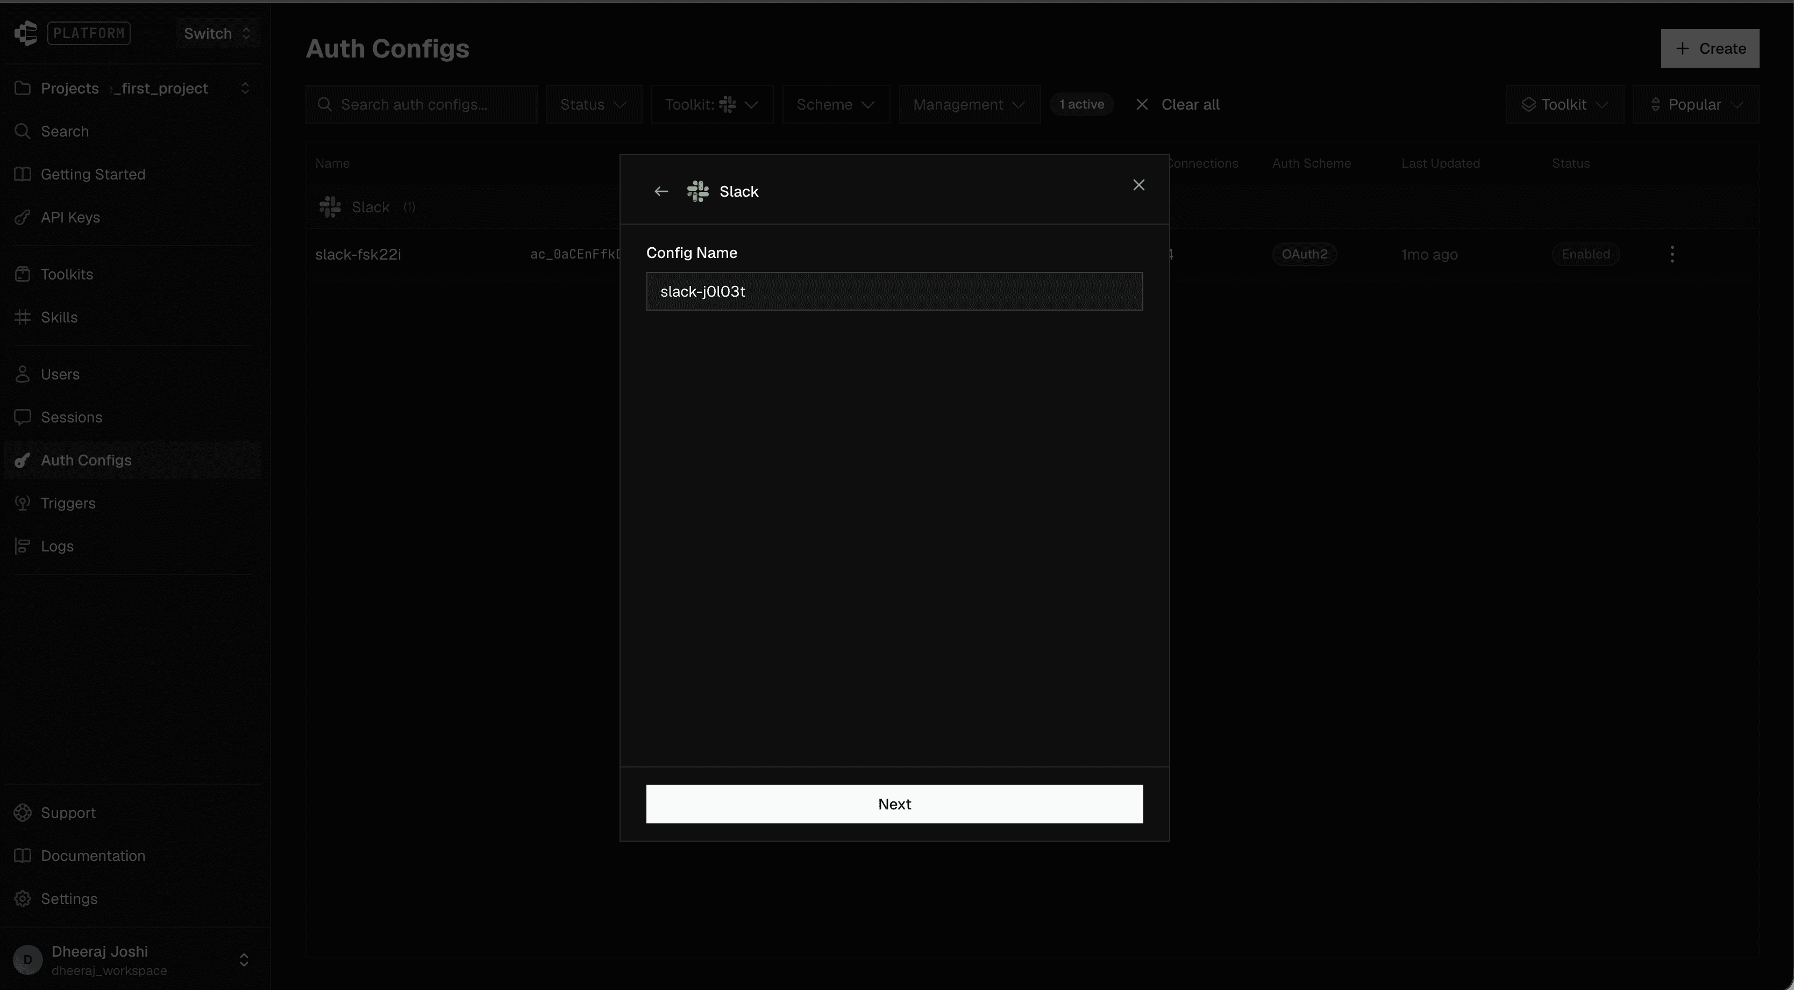Clear all filters

click(1177, 104)
